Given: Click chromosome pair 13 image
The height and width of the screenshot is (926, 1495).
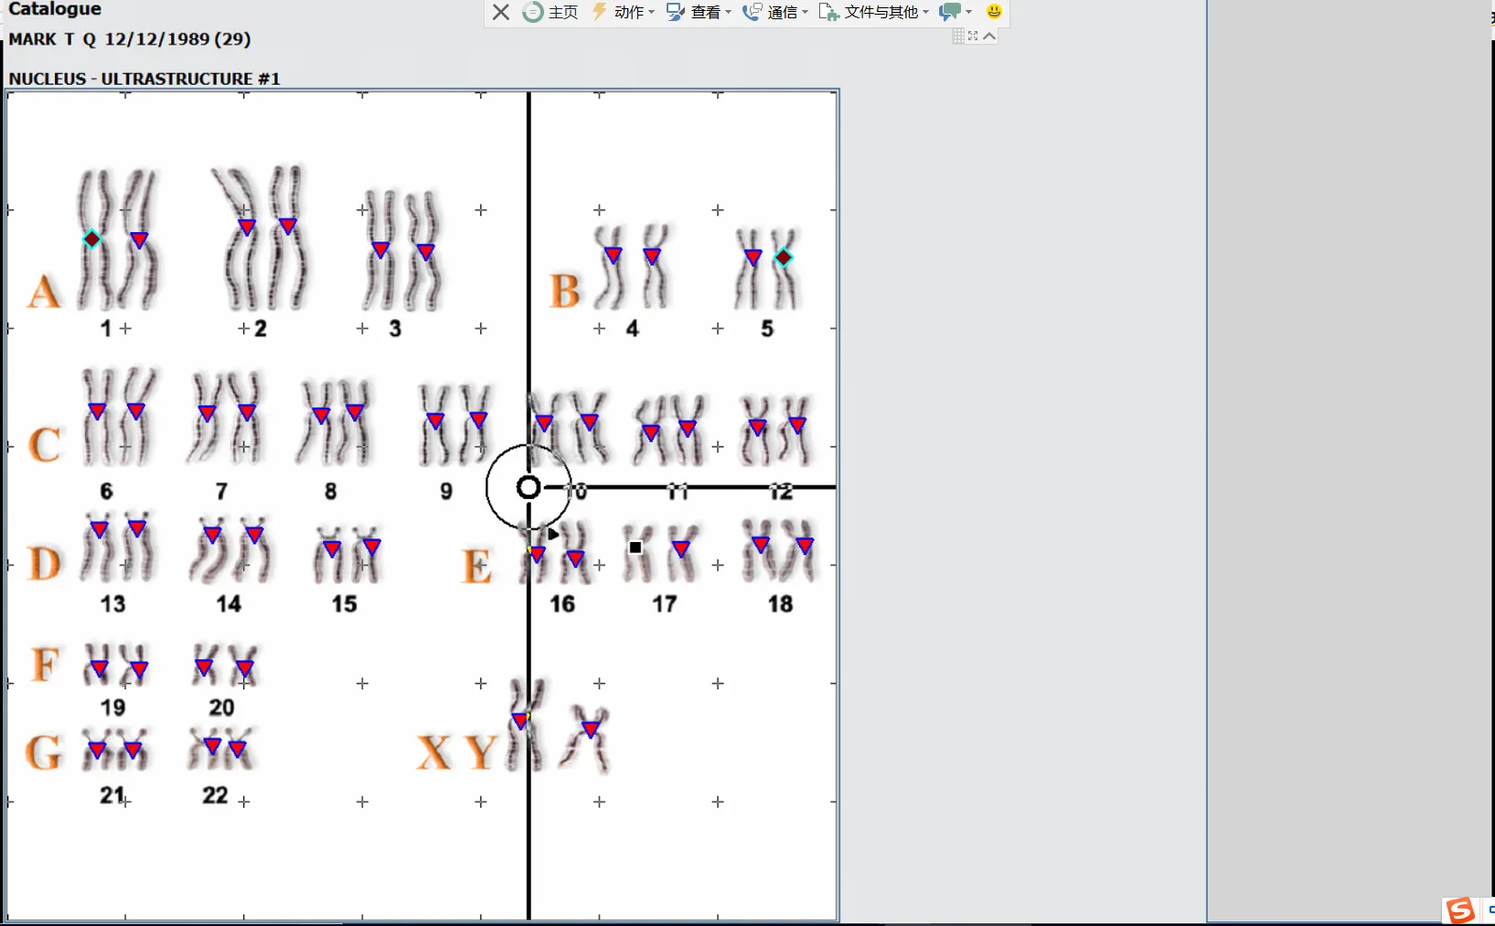Looking at the screenshot, I should 118,548.
